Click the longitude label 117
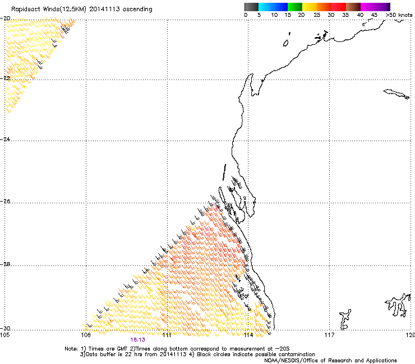Screen dimensions: 415x364 point(330,335)
